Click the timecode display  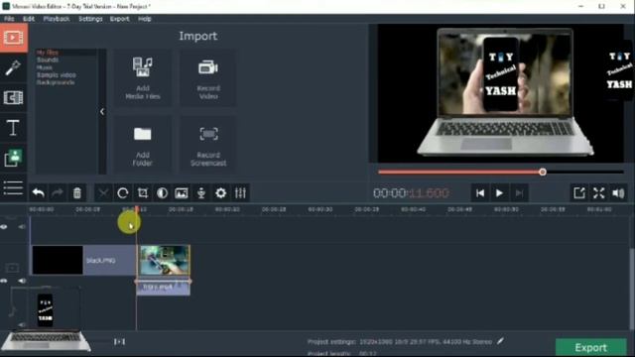click(411, 193)
